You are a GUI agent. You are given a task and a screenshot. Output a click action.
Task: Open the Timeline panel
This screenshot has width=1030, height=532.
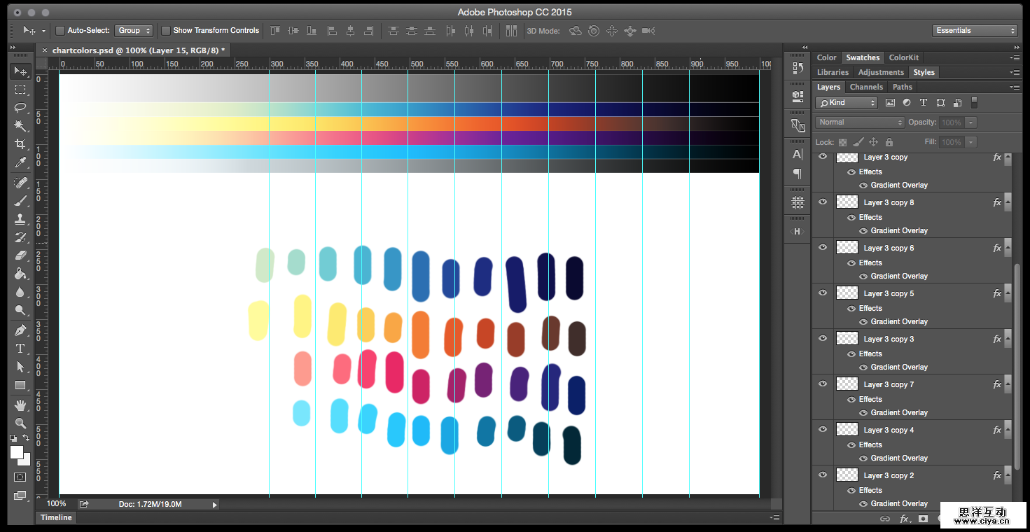pyautogui.click(x=56, y=518)
